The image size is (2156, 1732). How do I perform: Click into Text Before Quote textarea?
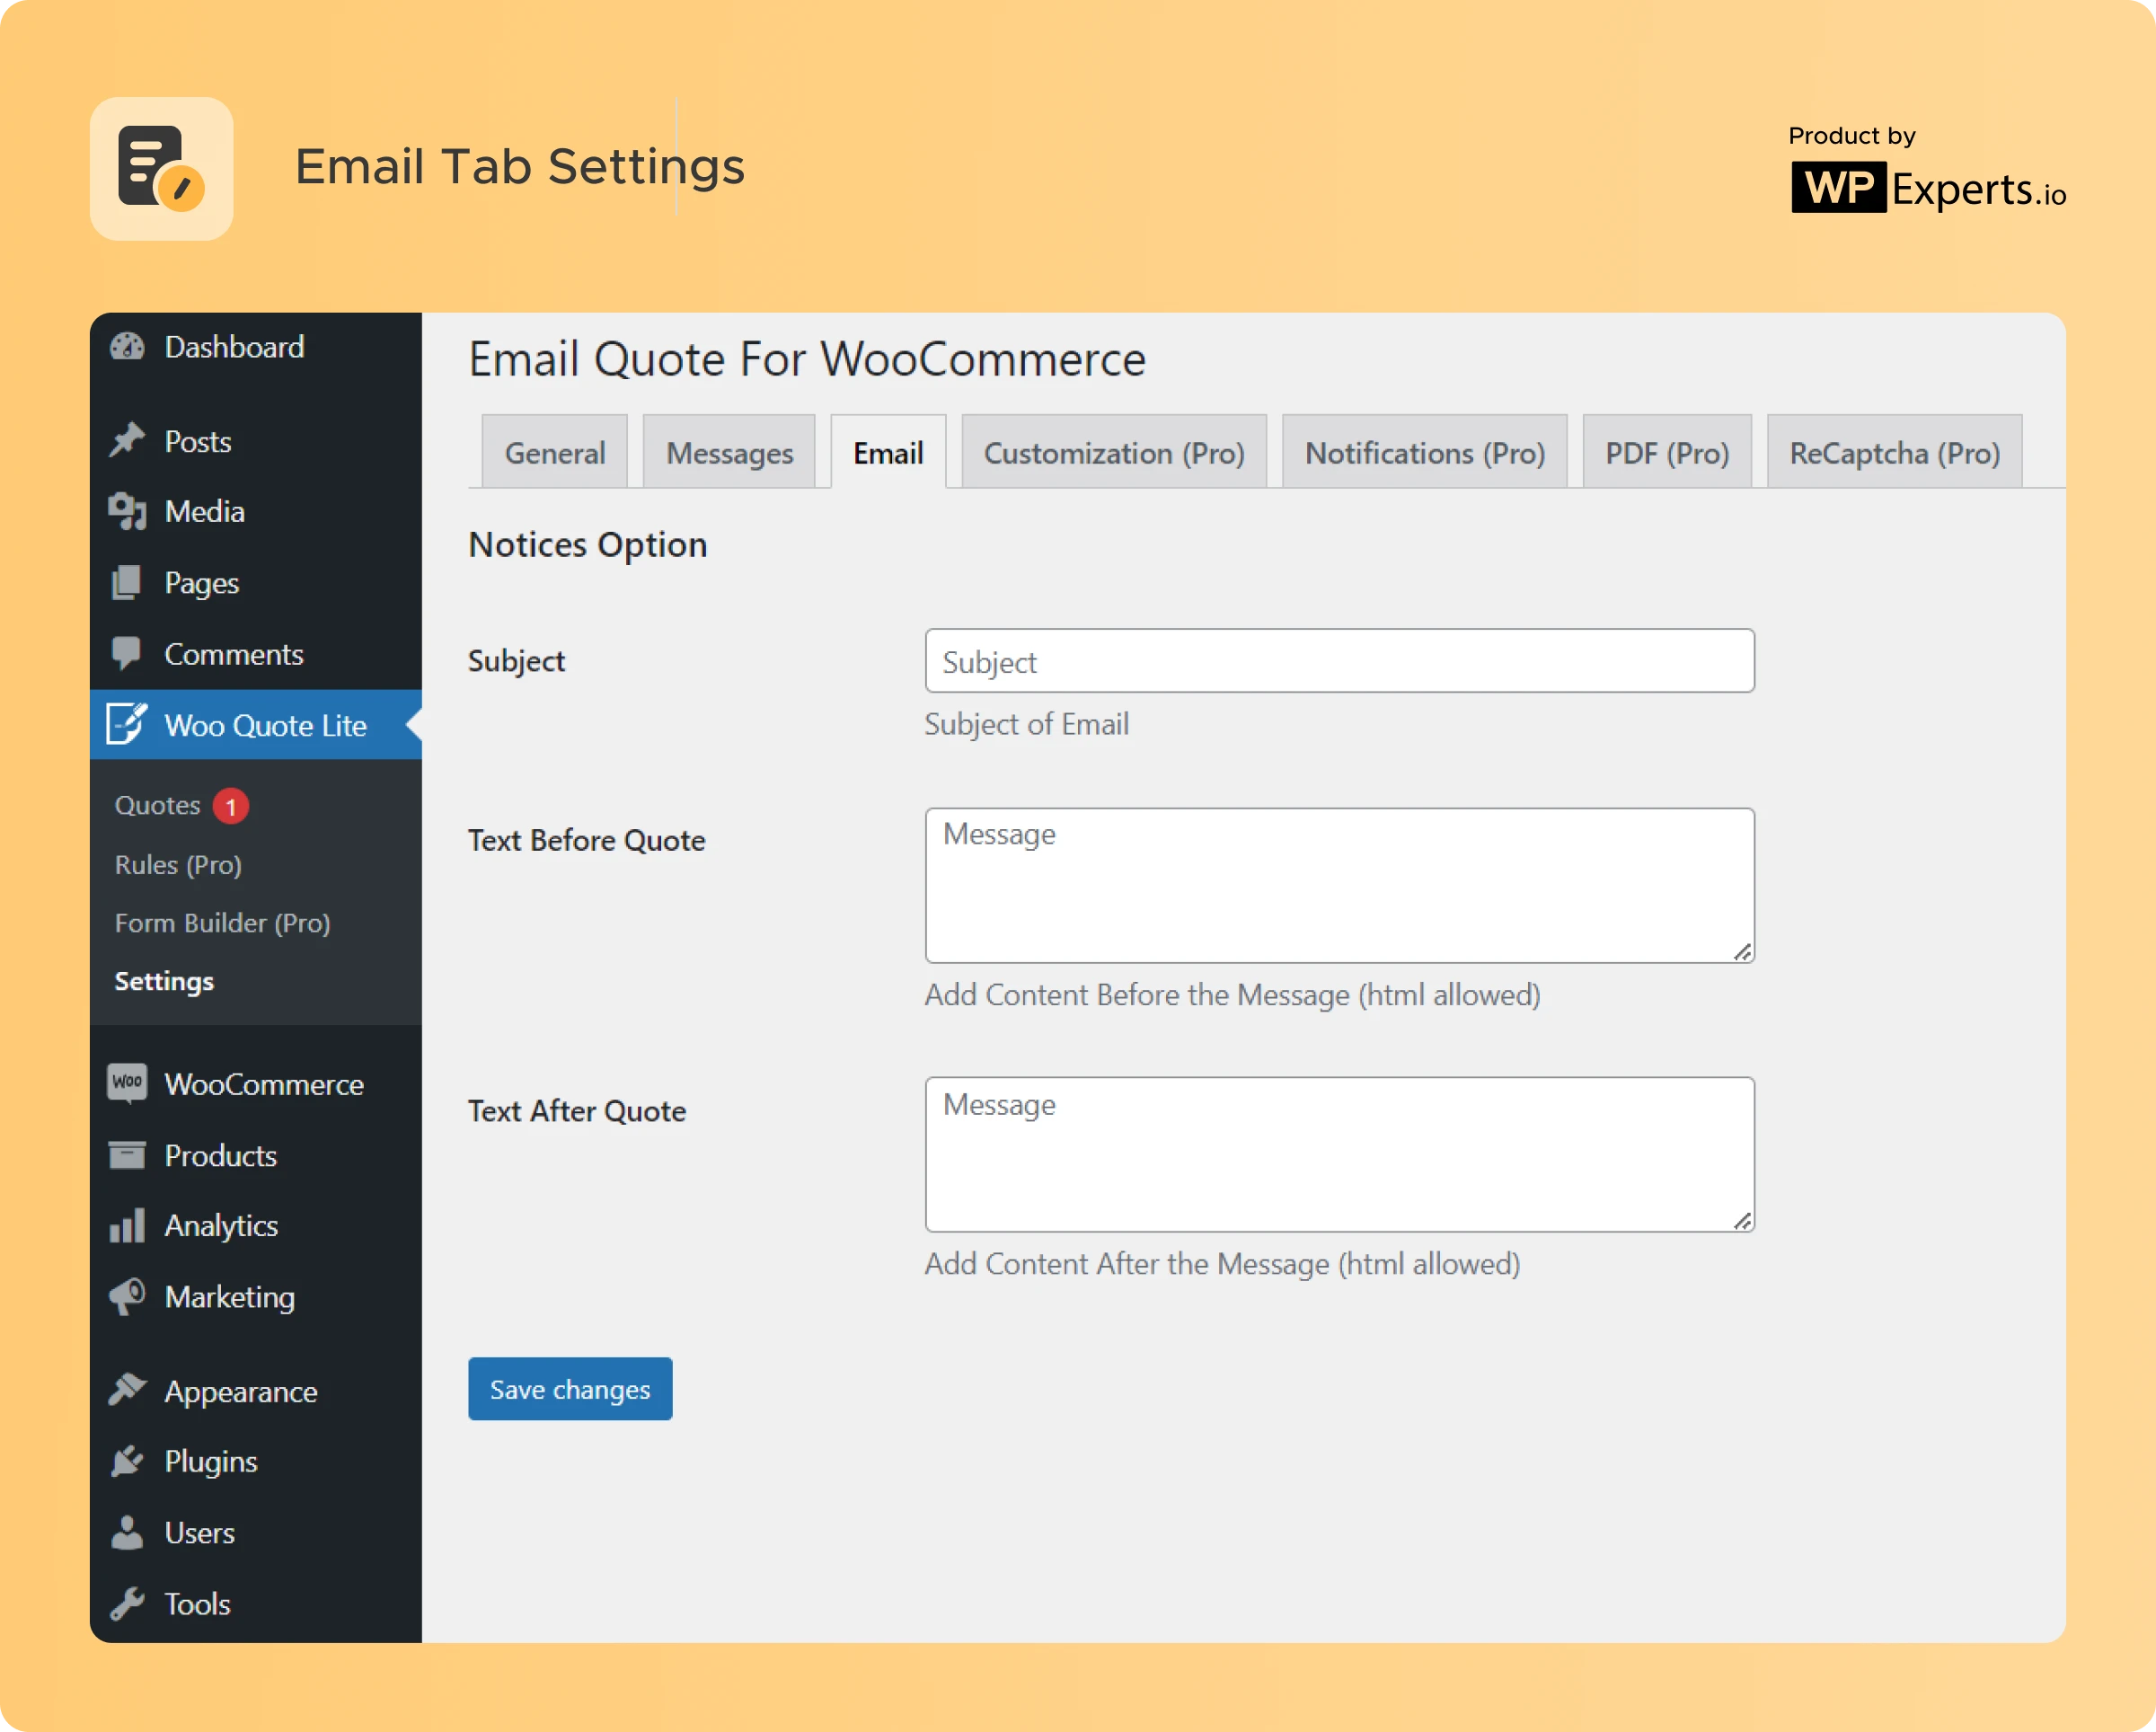pyautogui.click(x=1340, y=886)
